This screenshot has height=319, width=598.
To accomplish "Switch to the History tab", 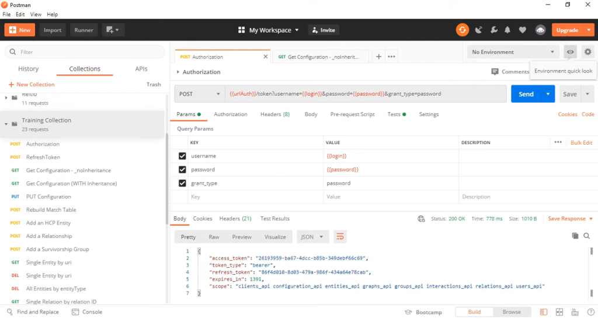I will [28, 69].
